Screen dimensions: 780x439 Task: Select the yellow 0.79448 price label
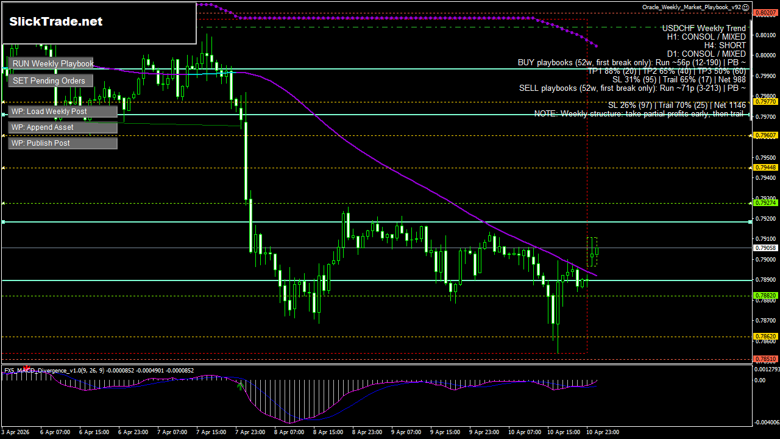point(766,167)
